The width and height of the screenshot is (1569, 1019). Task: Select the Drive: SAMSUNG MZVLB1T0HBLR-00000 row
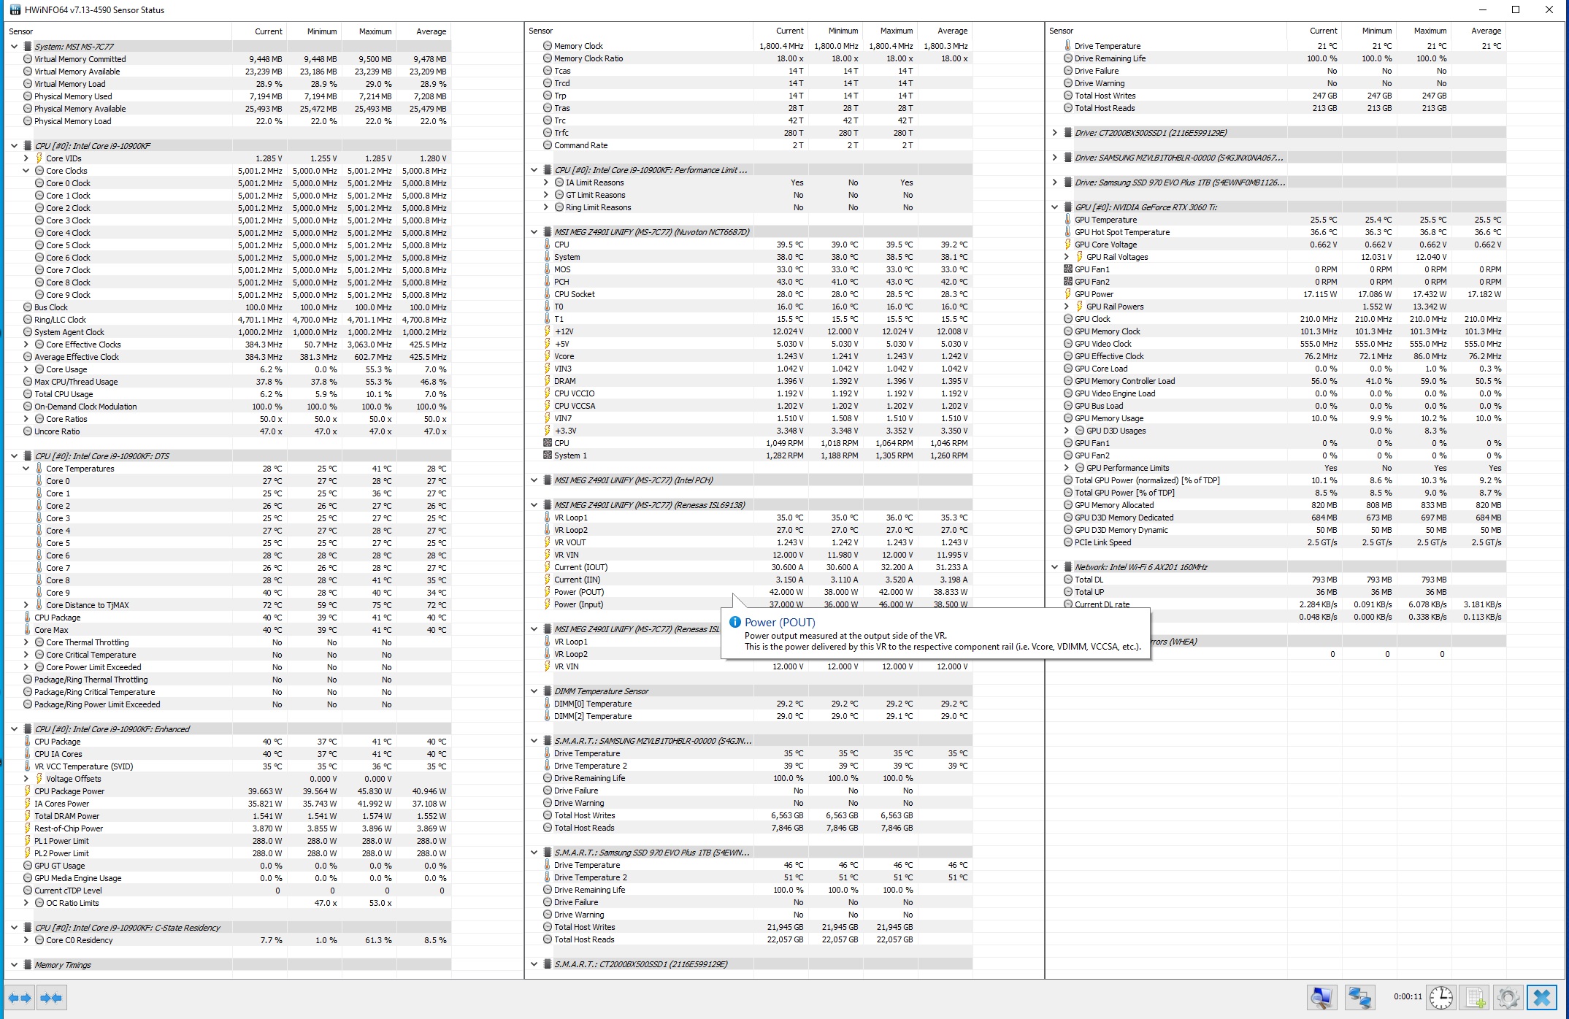pos(1277,158)
